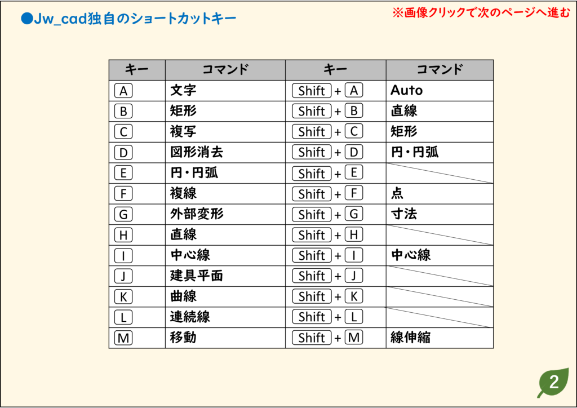Click the 線伸縮 command cell

coord(440,338)
